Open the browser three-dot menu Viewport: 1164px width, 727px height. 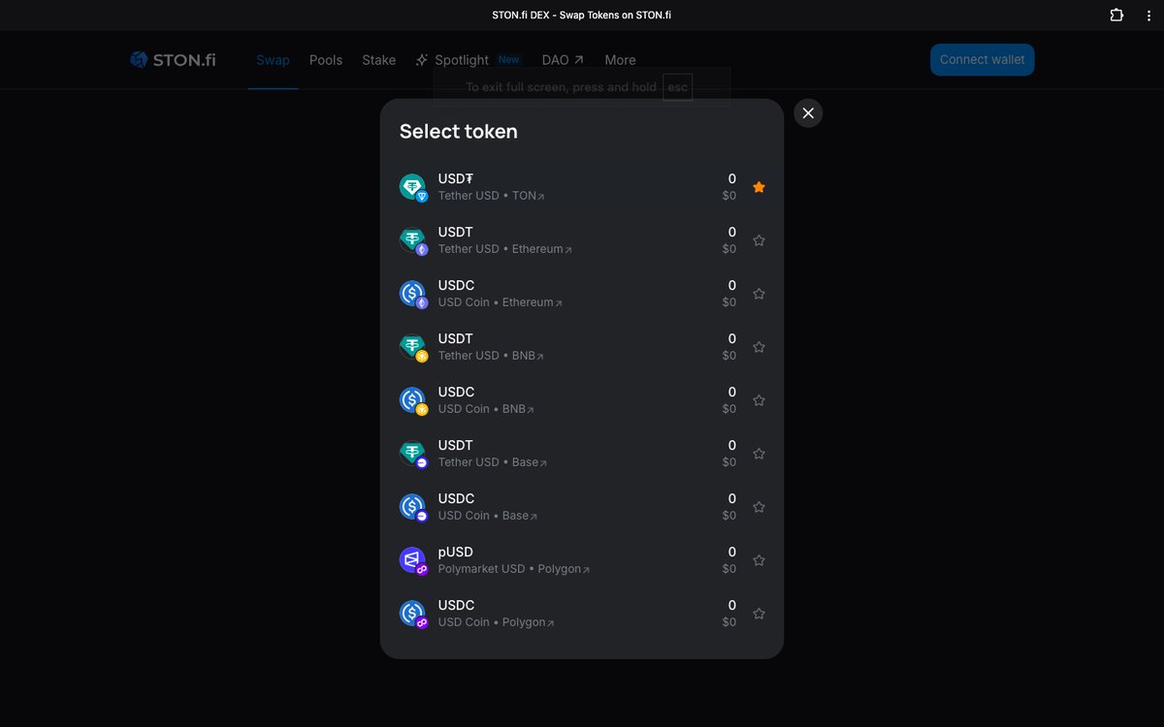1148,15
